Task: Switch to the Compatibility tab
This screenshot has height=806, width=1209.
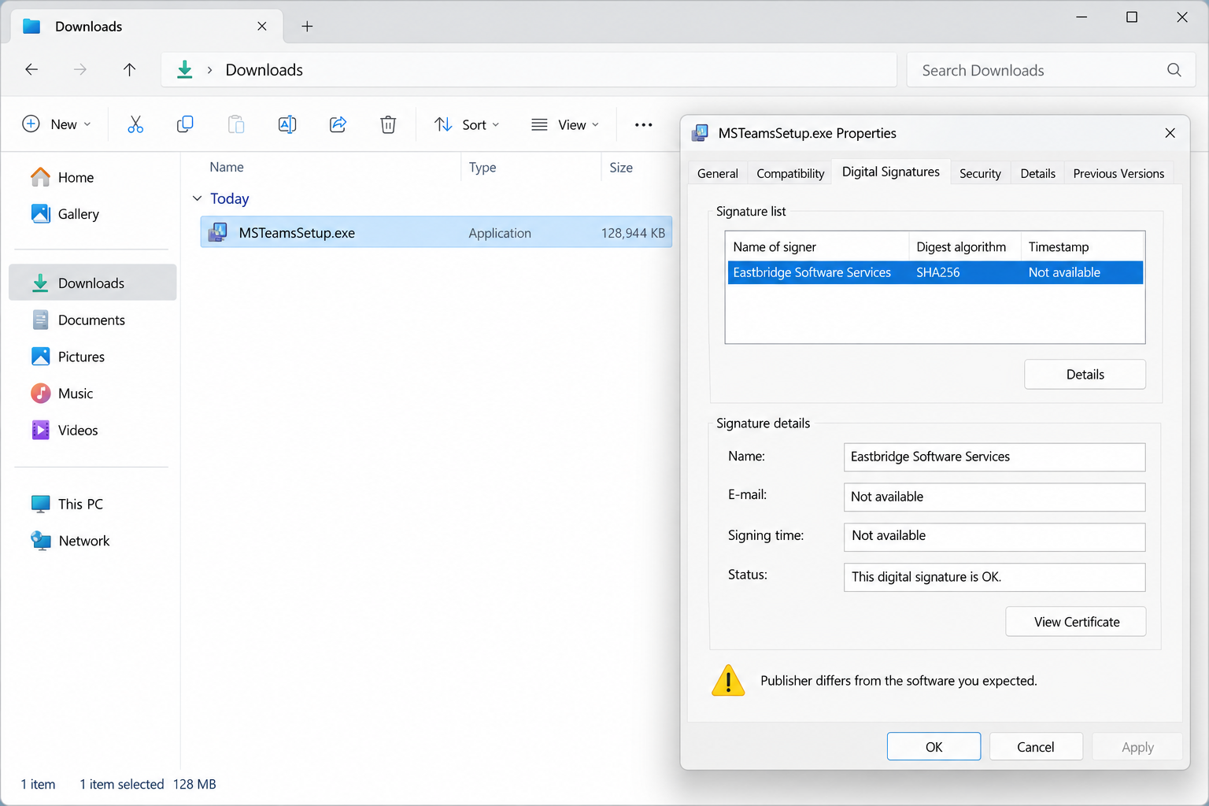Action: (x=790, y=173)
